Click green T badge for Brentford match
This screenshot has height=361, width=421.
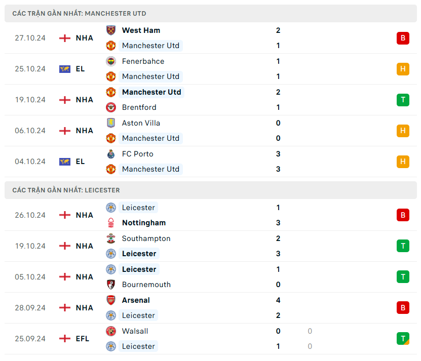click(x=403, y=100)
